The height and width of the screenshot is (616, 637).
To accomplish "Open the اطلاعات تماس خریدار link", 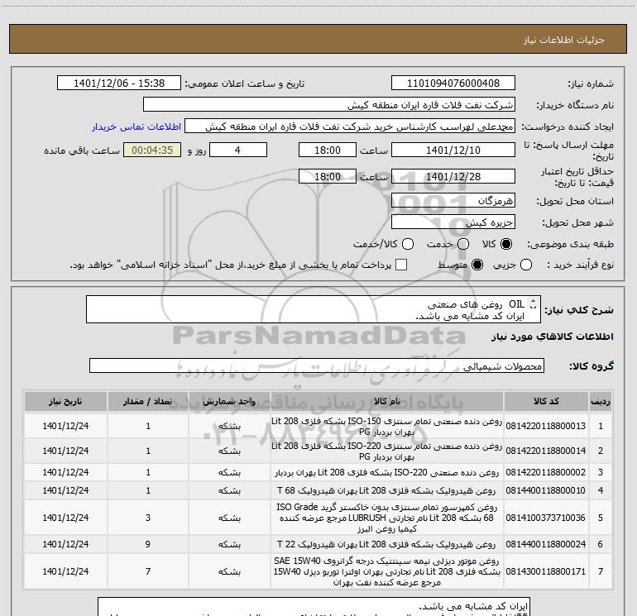I will [x=136, y=127].
